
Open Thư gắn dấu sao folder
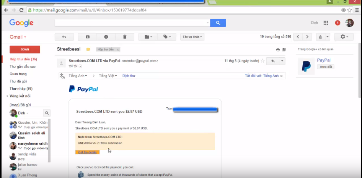tap(23, 66)
